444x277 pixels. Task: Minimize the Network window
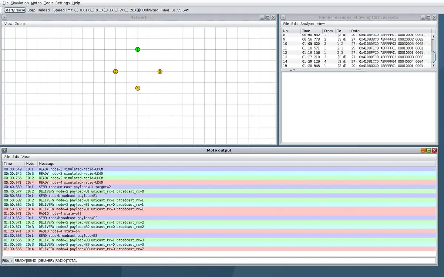262,17
